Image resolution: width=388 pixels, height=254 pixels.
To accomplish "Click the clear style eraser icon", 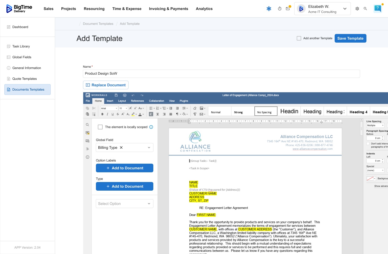I will point(195,108).
